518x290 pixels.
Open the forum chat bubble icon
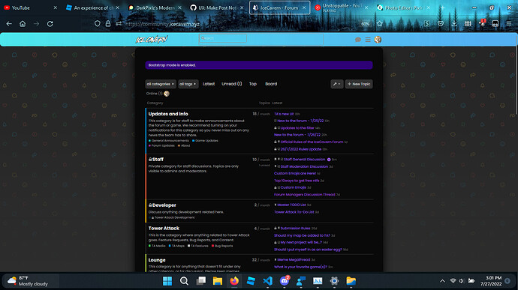click(358, 40)
